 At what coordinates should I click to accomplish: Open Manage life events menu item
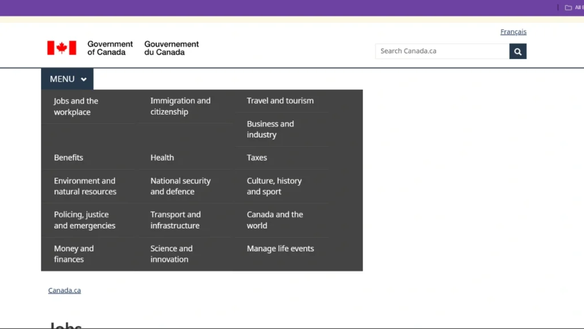280,248
